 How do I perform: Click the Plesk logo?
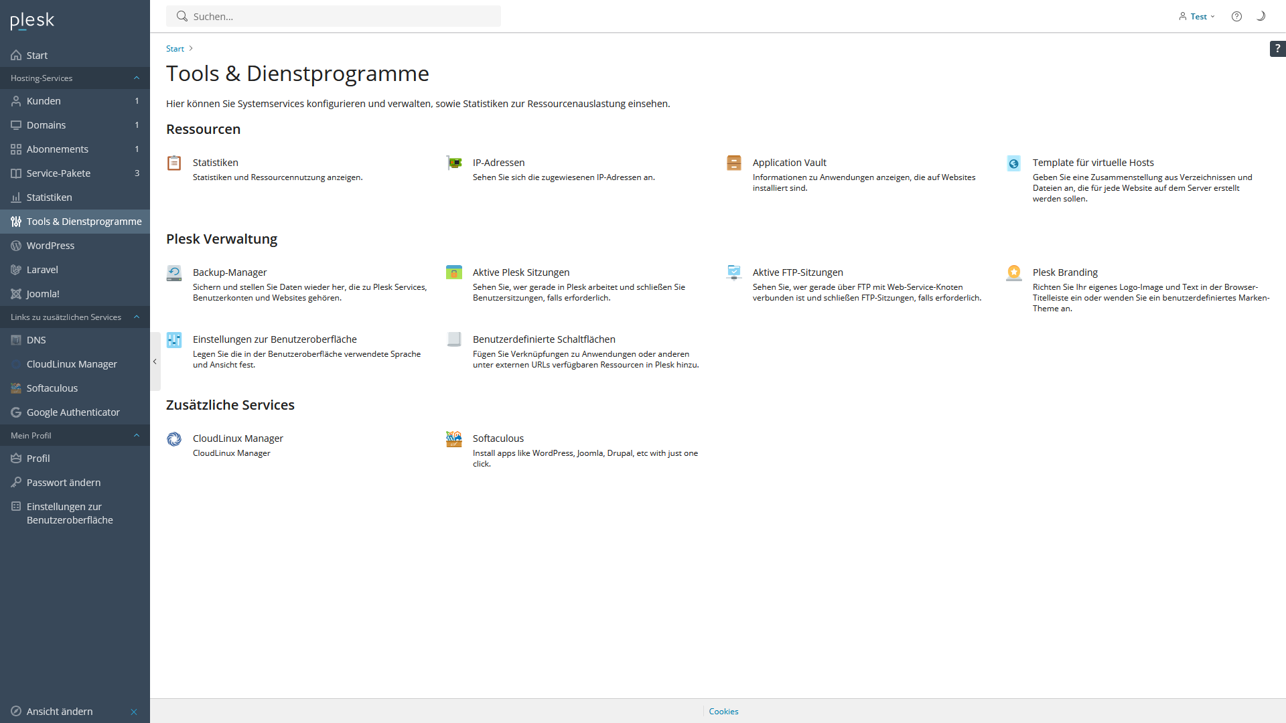pyautogui.click(x=31, y=21)
